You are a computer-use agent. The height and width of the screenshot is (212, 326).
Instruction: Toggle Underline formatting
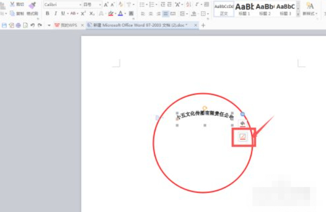pyautogui.click(x=63, y=14)
